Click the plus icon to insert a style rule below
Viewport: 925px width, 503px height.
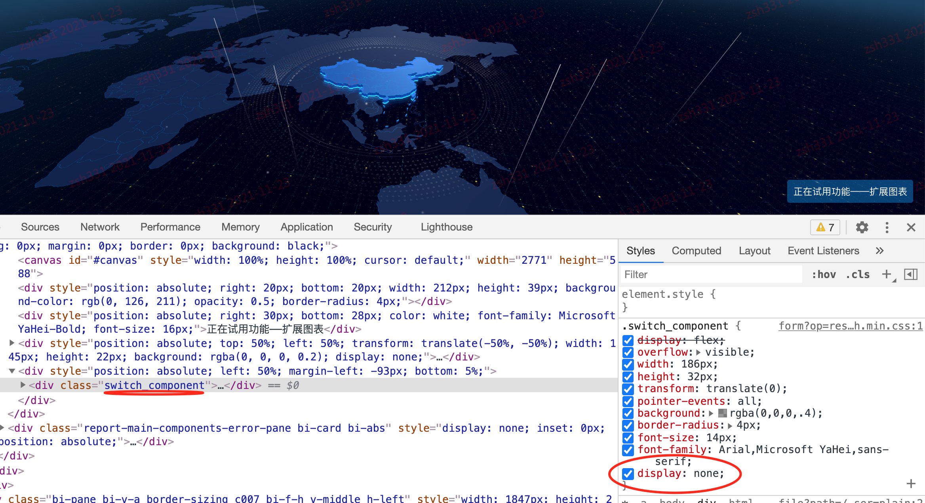point(911,484)
